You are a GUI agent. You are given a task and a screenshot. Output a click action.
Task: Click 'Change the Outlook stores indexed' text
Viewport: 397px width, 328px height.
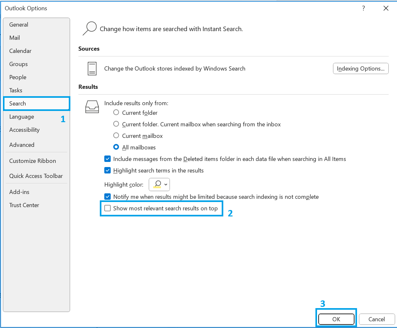pos(175,69)
